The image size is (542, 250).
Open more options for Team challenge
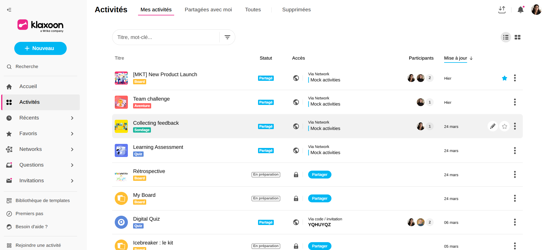click(515, 102)
